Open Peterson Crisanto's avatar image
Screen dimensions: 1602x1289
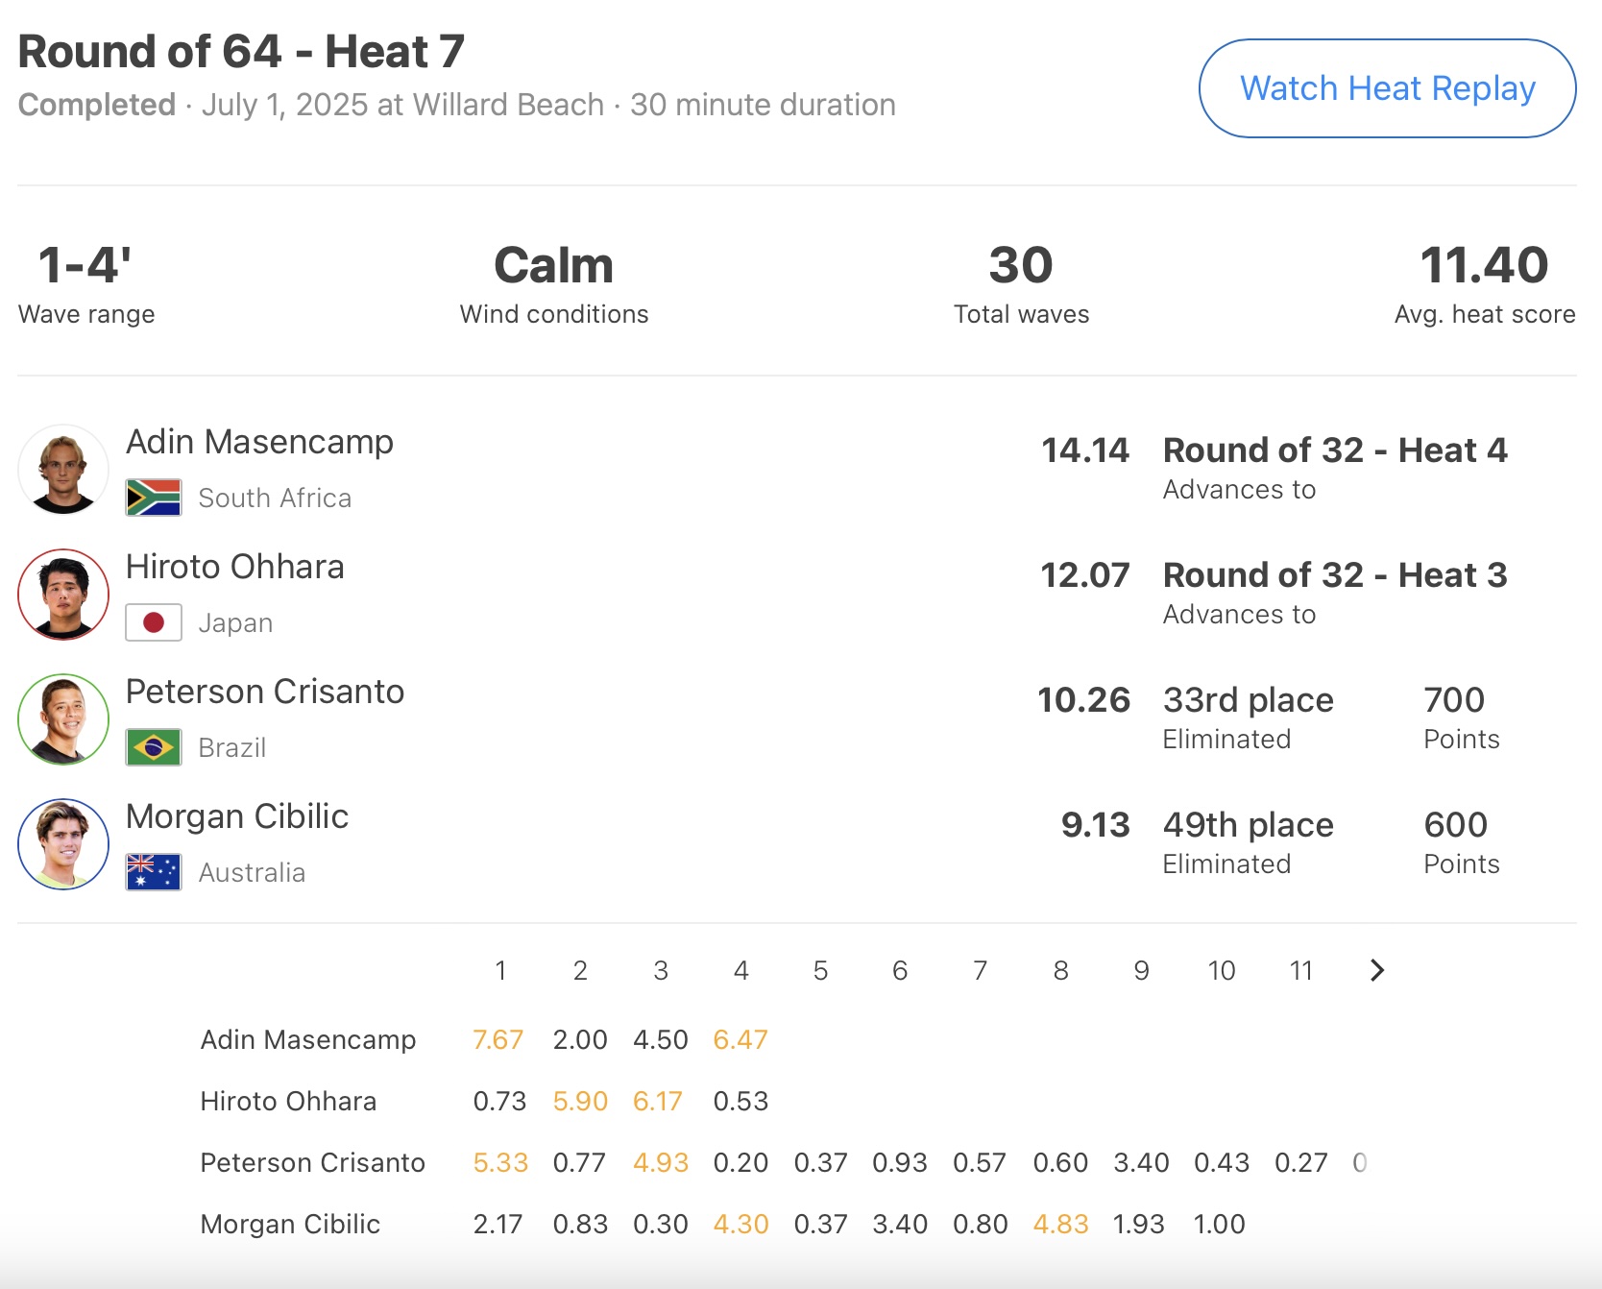coord(63,719)
